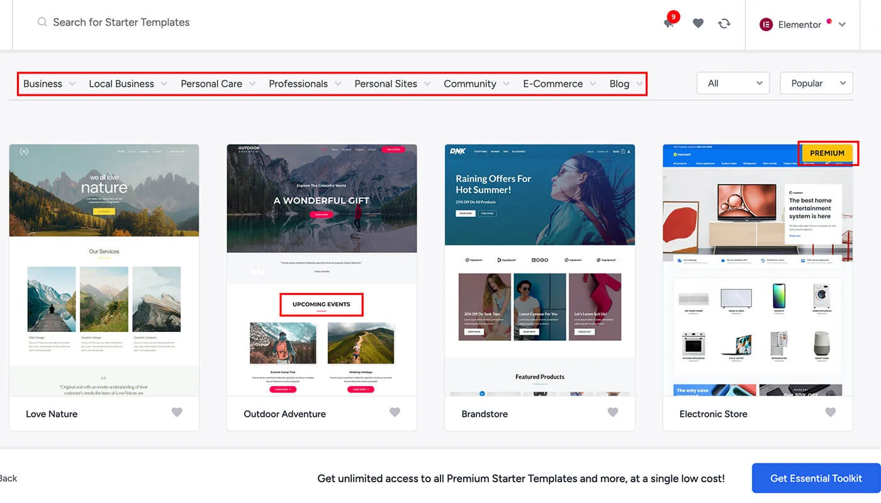Open favorites via the top heart icon

[x=698, y=23]
